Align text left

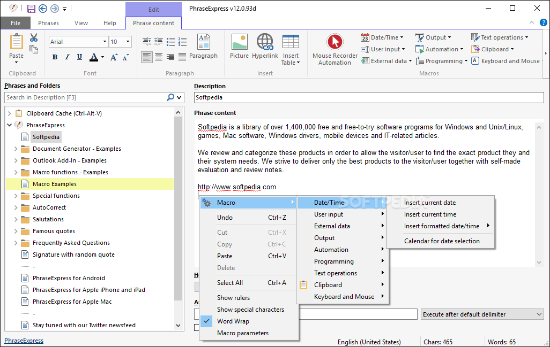click(x=147, y=57)
